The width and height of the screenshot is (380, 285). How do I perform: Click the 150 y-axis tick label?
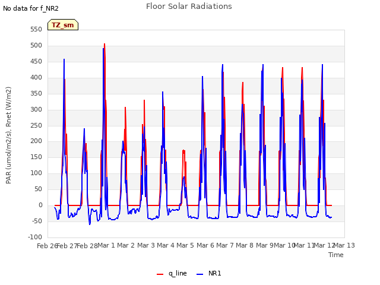[x=36, y=157]
